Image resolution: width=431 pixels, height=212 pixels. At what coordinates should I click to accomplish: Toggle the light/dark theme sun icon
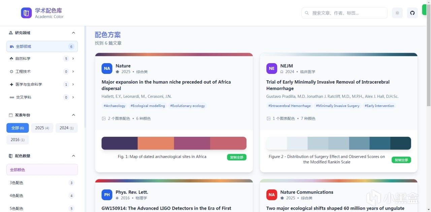pos(397,13)
